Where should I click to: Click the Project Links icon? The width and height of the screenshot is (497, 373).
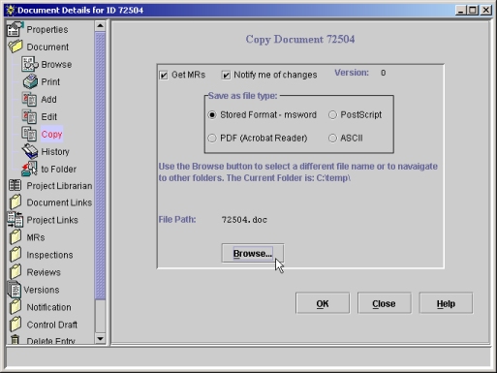click(x=16, y=220)
